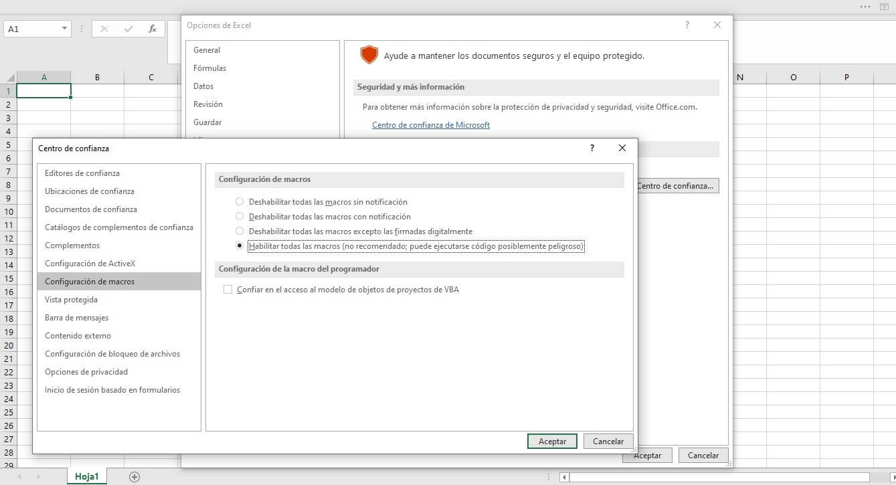The image size is (896, 485).
Task: Select row 2 header
Action: pos(8,104)
